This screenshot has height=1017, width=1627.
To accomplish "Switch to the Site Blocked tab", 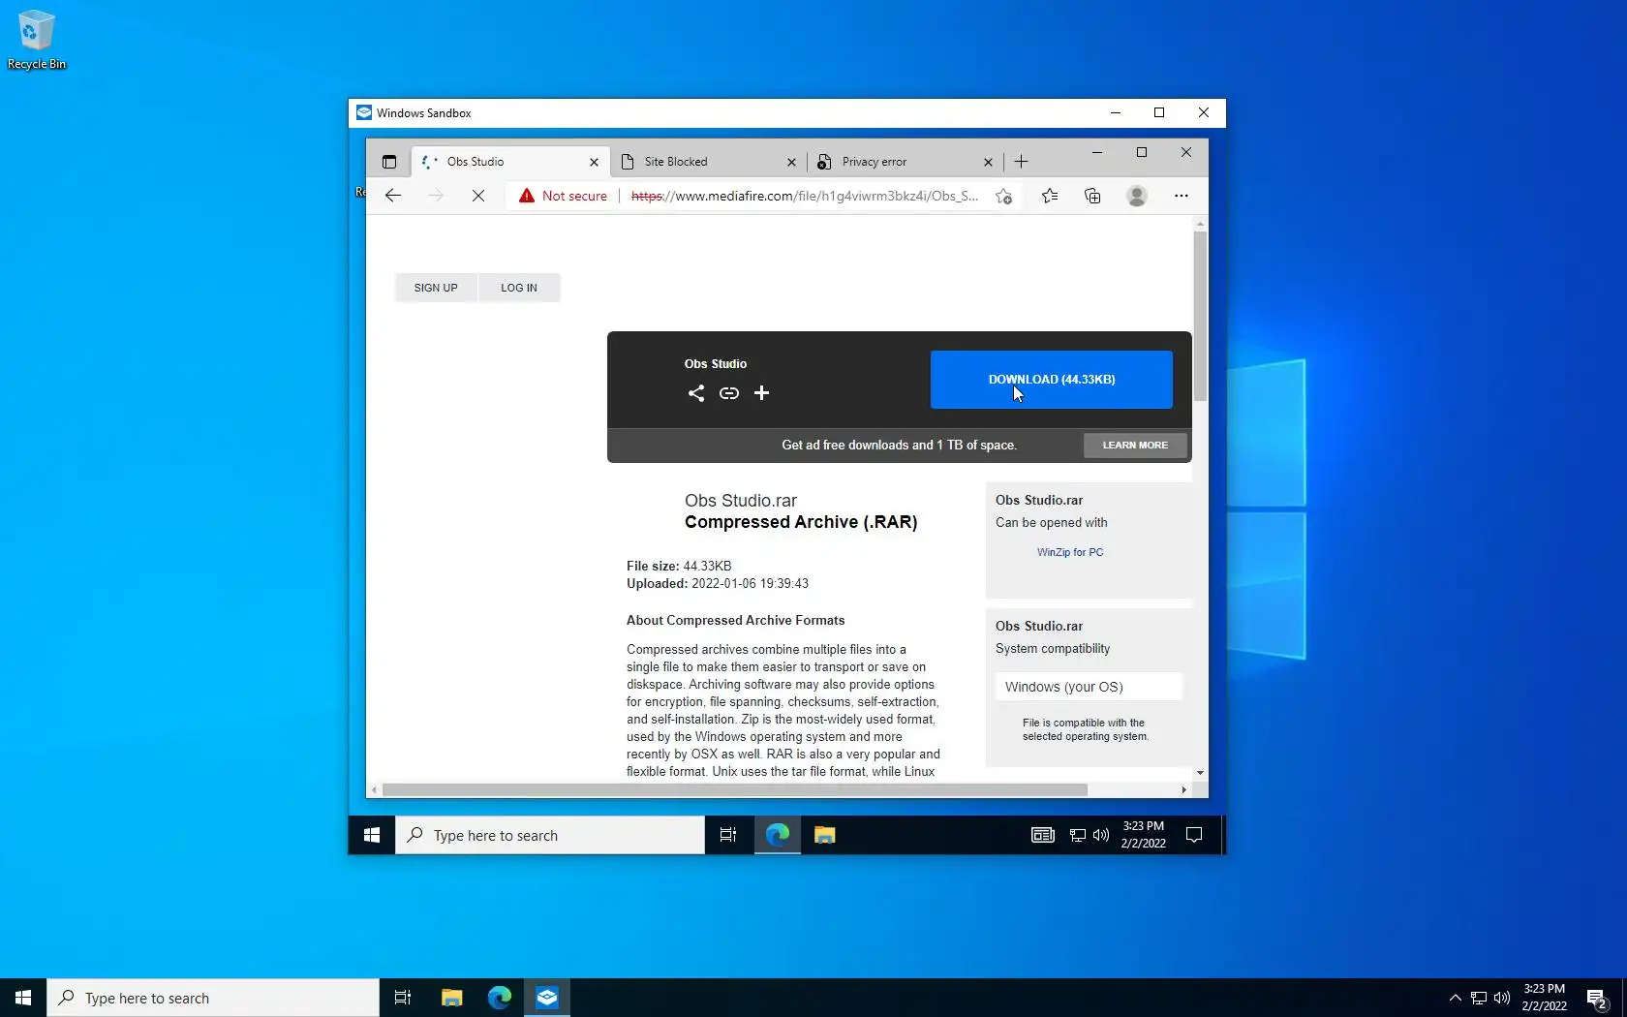I will point(709,162).
